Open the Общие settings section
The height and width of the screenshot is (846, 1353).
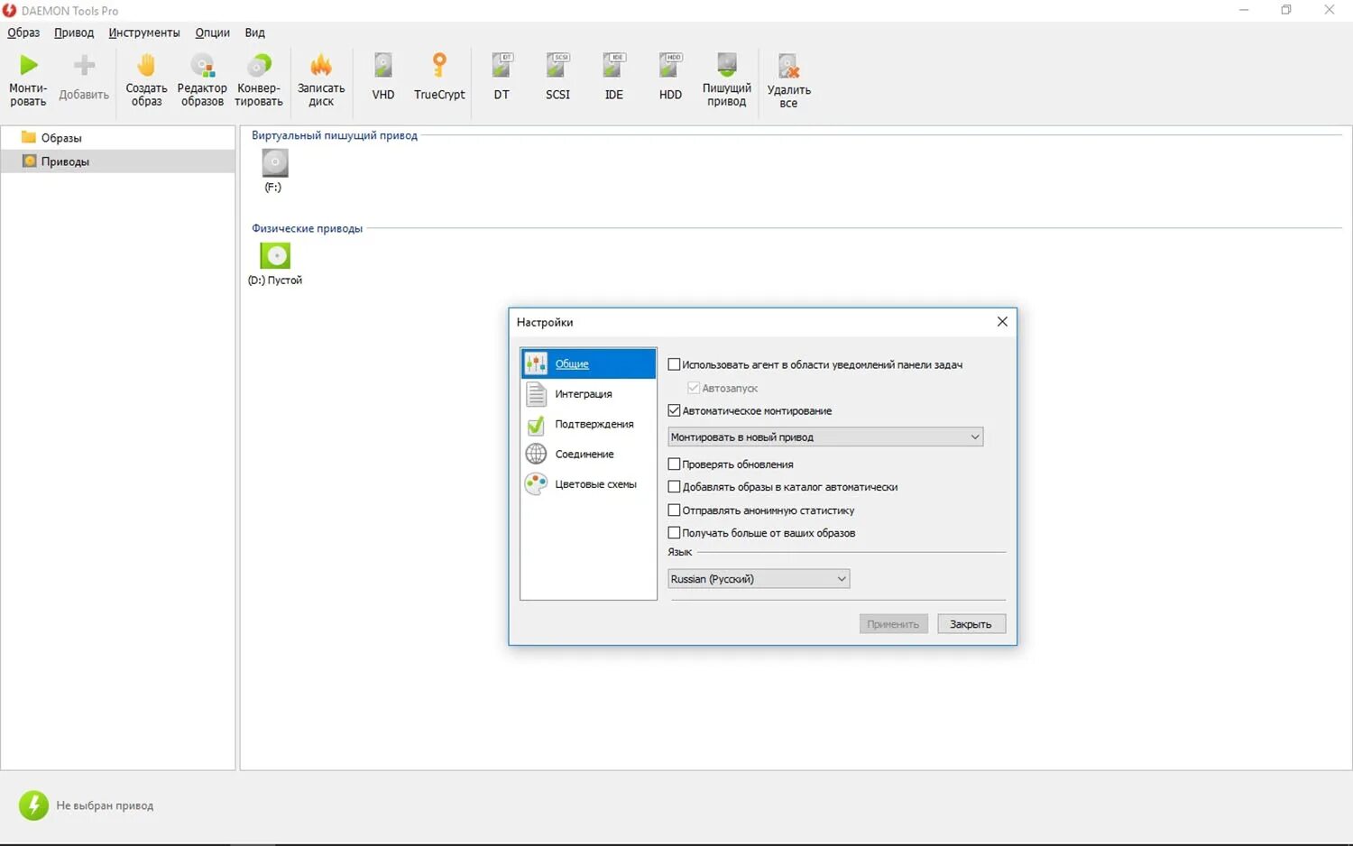point(588,363)
